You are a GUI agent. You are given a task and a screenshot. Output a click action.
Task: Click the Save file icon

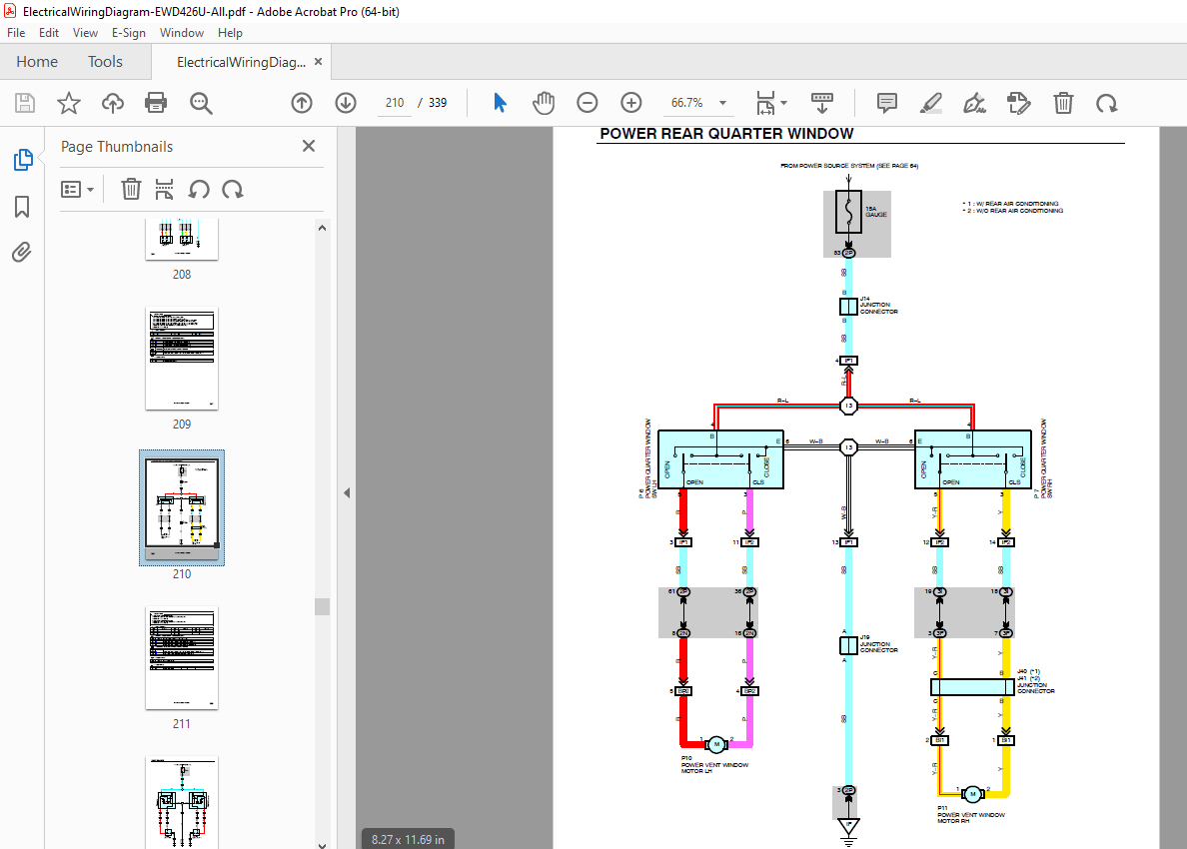25,103
